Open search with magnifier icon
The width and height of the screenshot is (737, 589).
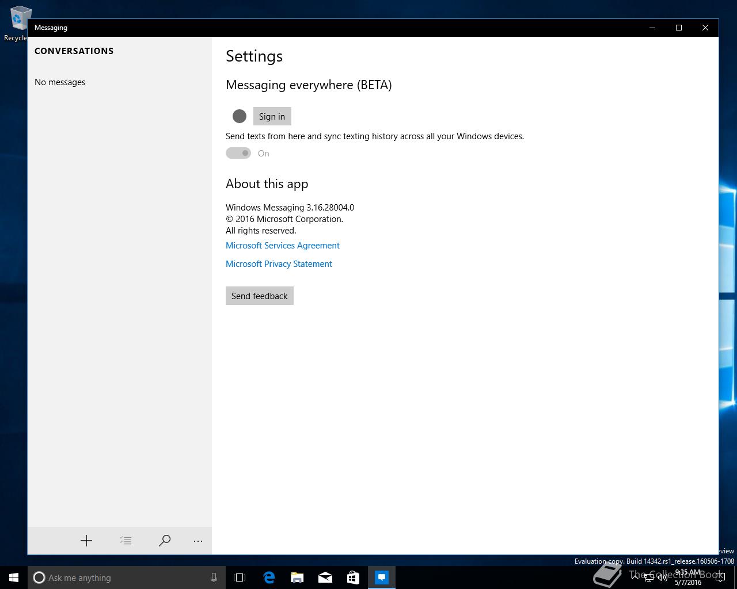click(165, 541)
